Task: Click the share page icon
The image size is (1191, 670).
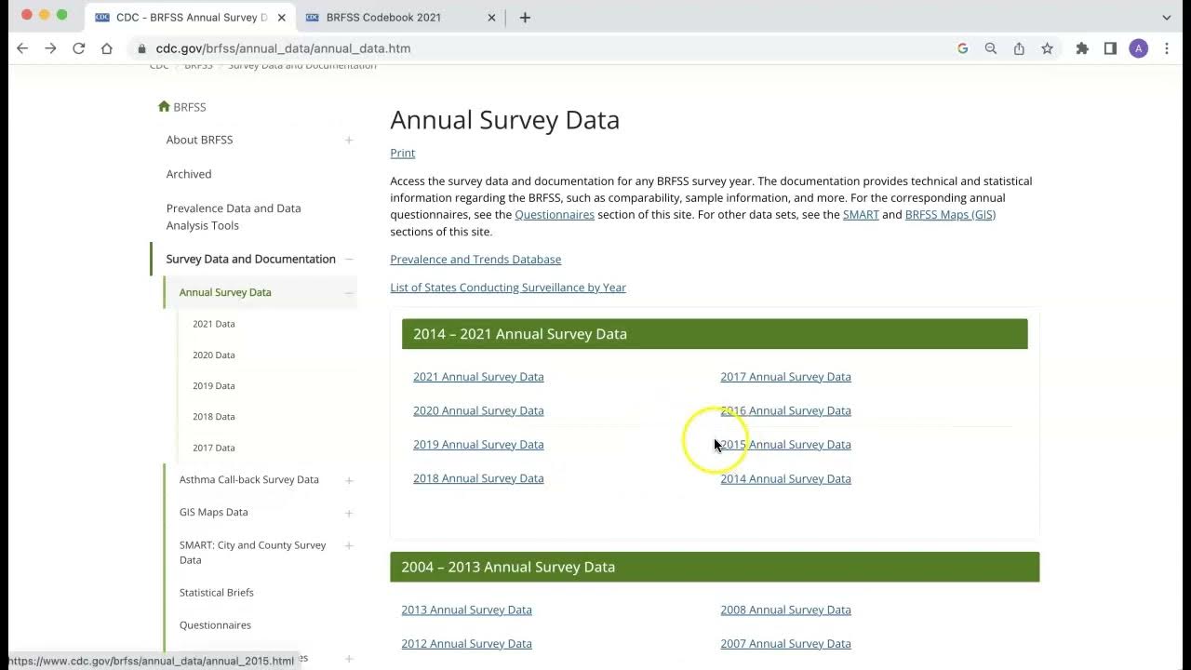Action: point(1019,48)
